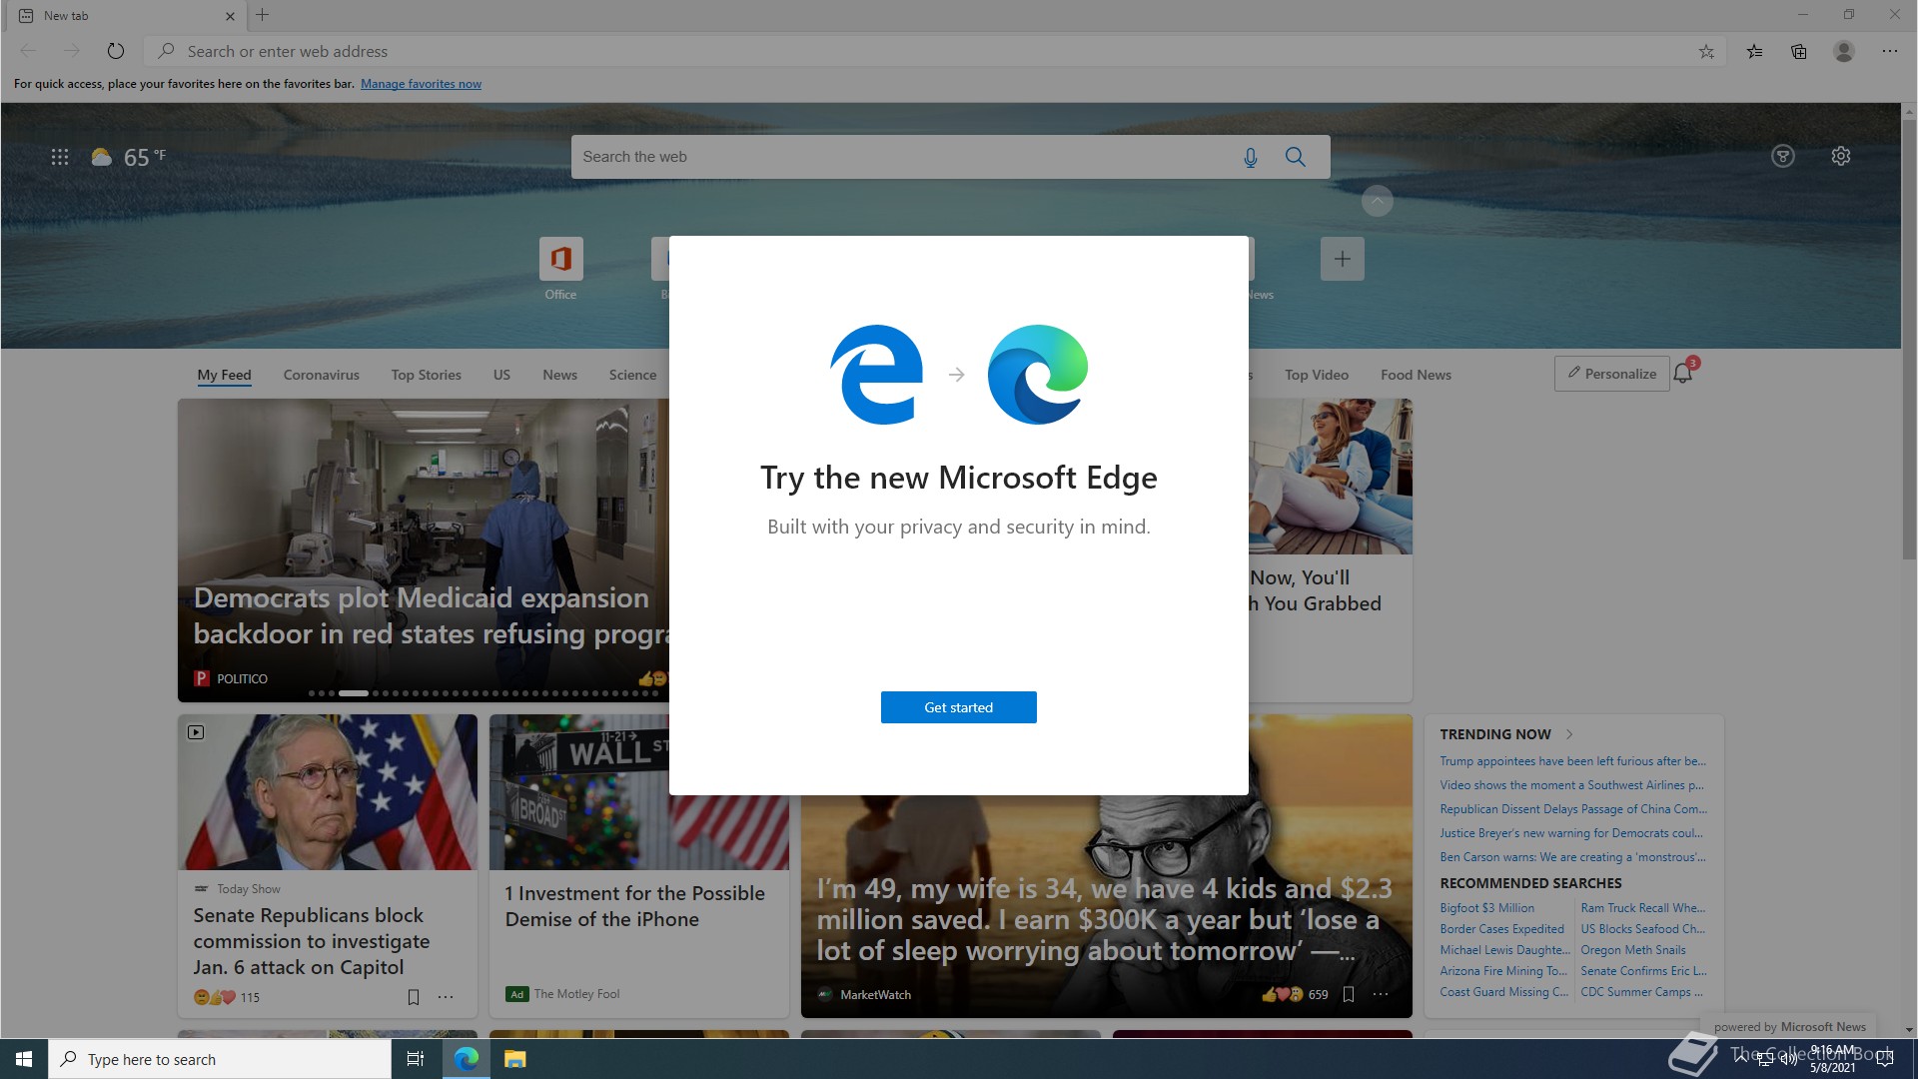Open Microsoft Rewards medal icon
Image resolution: width=1918 pixels, height=1079 pixels.
[x=1783, y=156]
